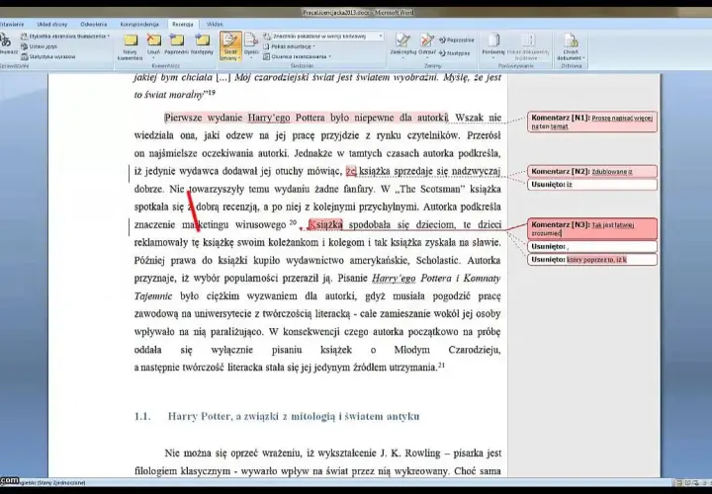Click the highlighted word 'że' in text

[351, 172]
